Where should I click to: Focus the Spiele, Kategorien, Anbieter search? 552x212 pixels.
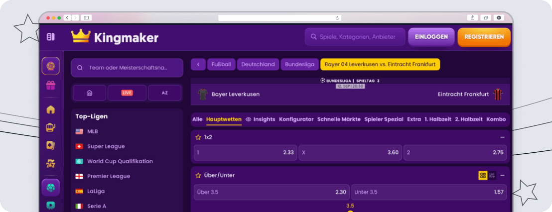(x=355, y=37)
